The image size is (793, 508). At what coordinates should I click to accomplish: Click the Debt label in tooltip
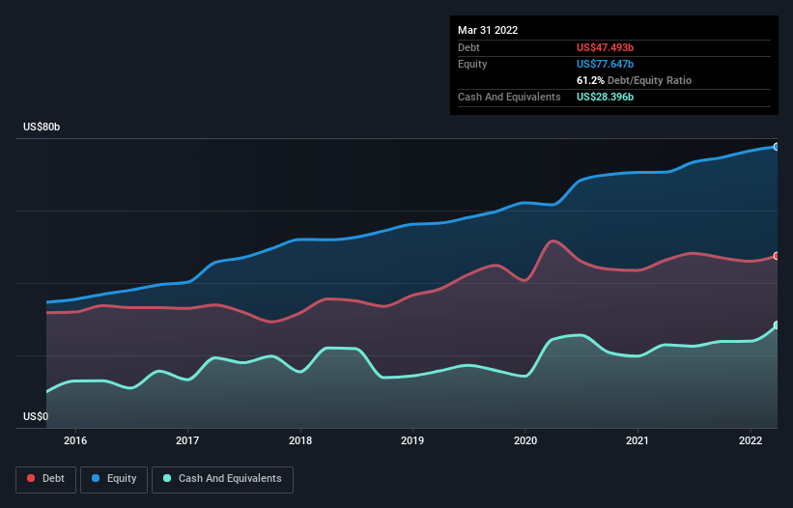[468, 47]
